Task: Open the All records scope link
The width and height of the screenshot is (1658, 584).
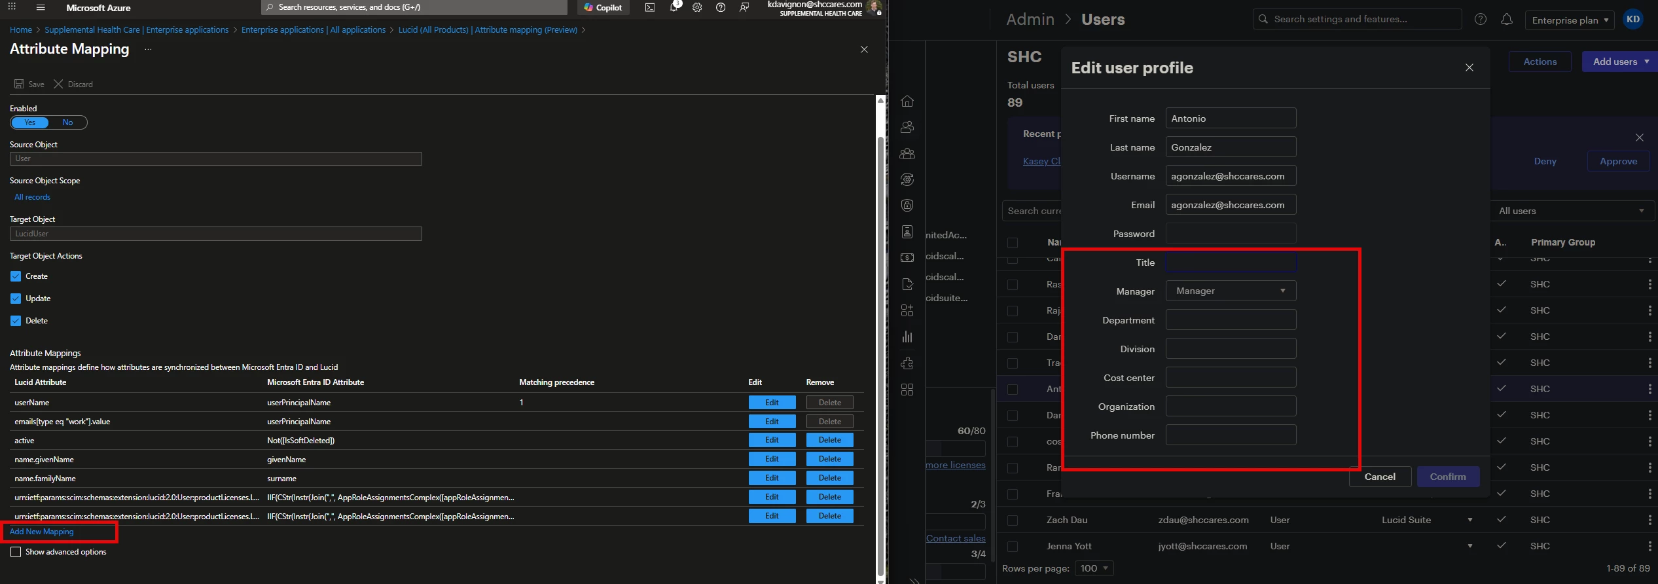Action: click(32, 197)
